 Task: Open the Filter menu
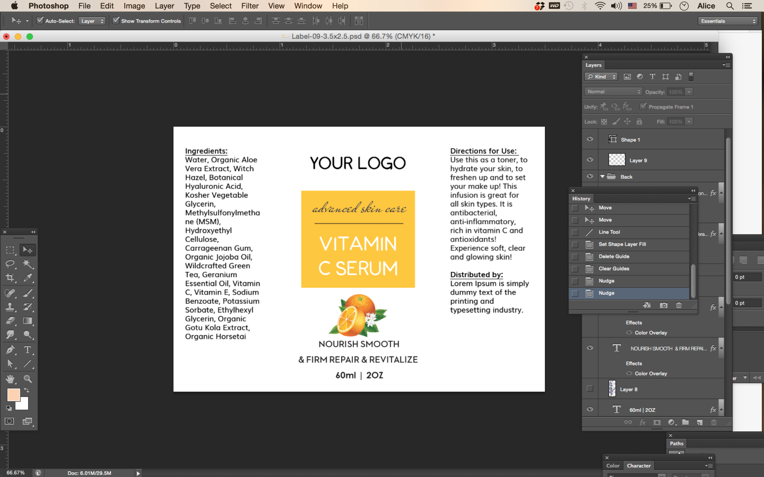[x=250, y=6]
